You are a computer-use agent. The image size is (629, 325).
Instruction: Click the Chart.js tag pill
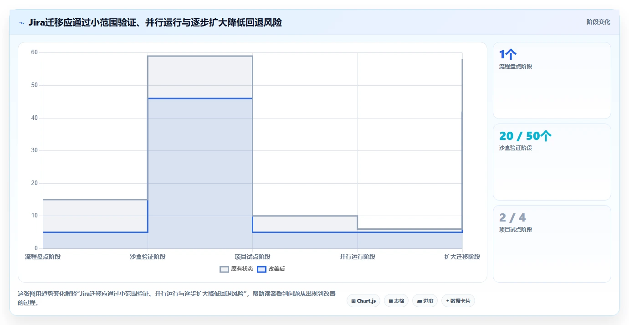(363, 301)
